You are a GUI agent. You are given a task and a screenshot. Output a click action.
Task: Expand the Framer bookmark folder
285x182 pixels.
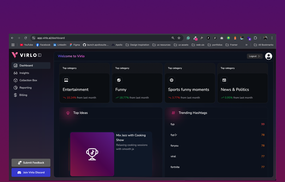pos(232,45)
